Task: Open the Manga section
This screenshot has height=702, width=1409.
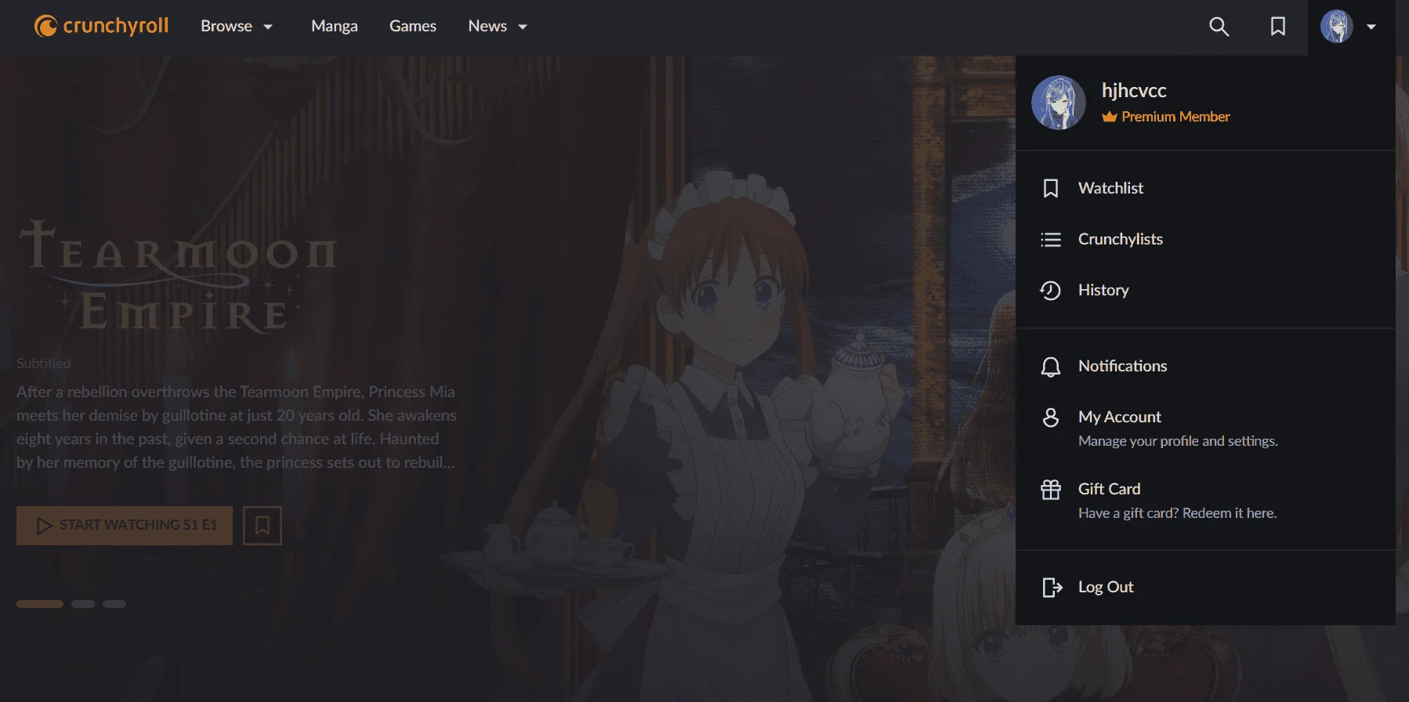Action: pyautogui.click(x=335, y=26)
